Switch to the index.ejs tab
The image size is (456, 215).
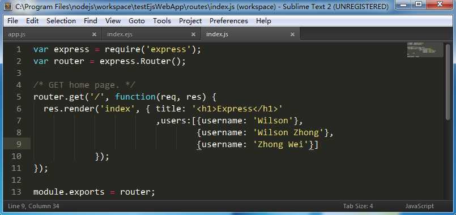(151, 35)
